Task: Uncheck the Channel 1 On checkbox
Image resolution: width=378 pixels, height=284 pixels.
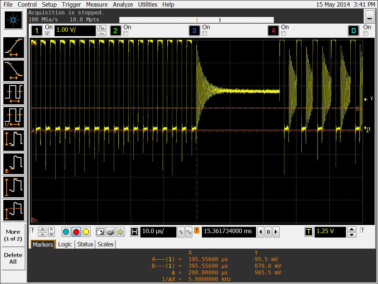Action: coord(47,34)
